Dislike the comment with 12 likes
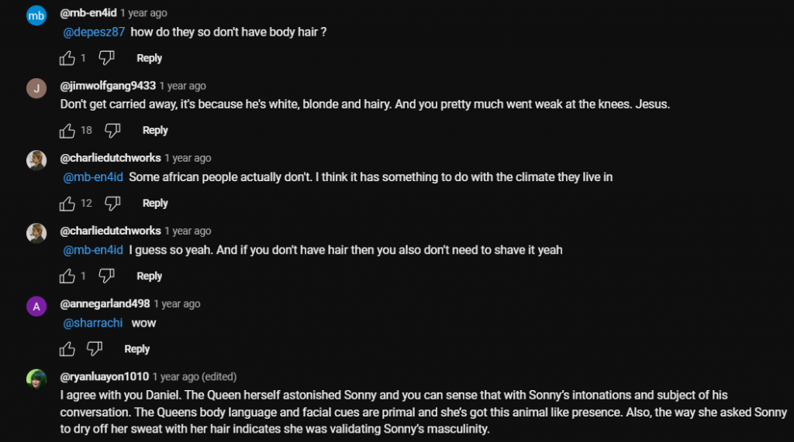The height and width of the screenshot is (442, 794). click(113, 204)
